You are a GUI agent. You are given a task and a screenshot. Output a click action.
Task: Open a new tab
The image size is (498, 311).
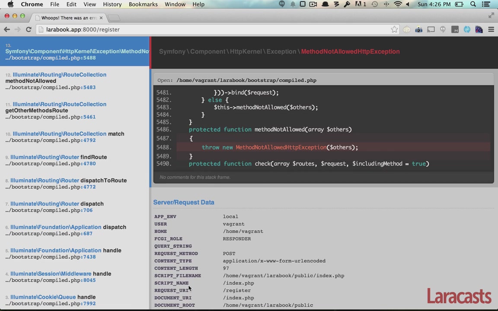[114, 18]
